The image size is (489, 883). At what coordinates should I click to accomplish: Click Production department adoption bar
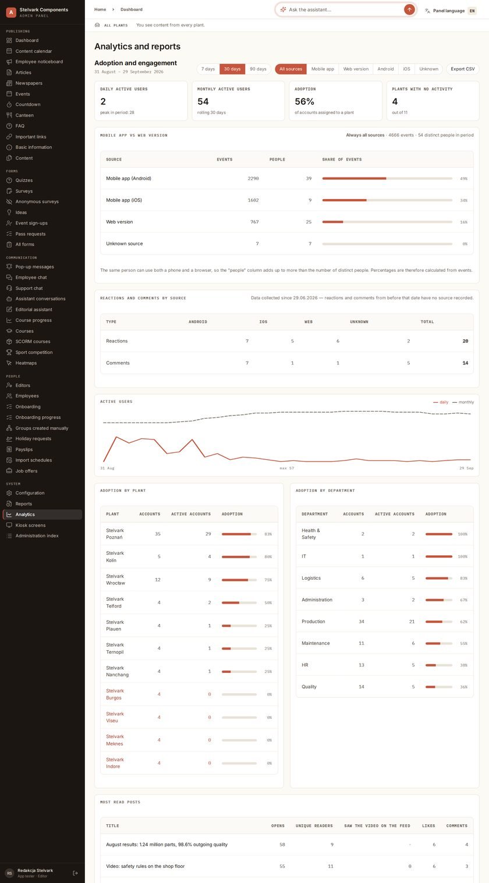pos(439,622)
